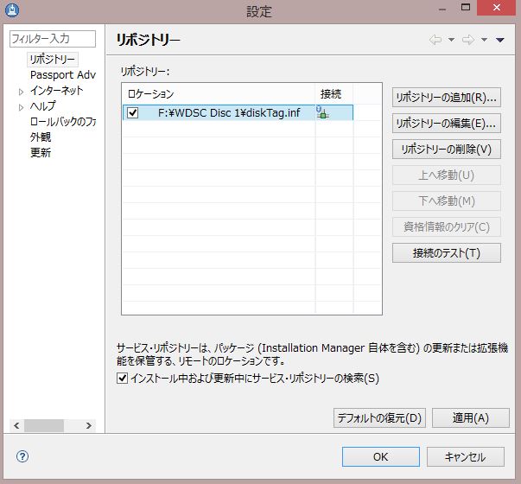Click the right scroll arrow in the tree pane
The image size is (521, 484).
pyautogui.click(x=89, y=425)
